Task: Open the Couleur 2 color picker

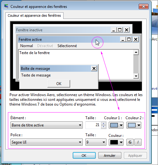Action: [134, 125]
